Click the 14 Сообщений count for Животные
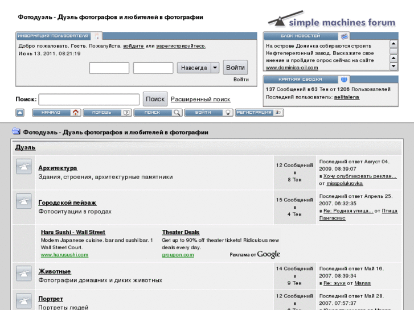Image resolution: width=414 pixels, height=310 pixels. point(294,268)
